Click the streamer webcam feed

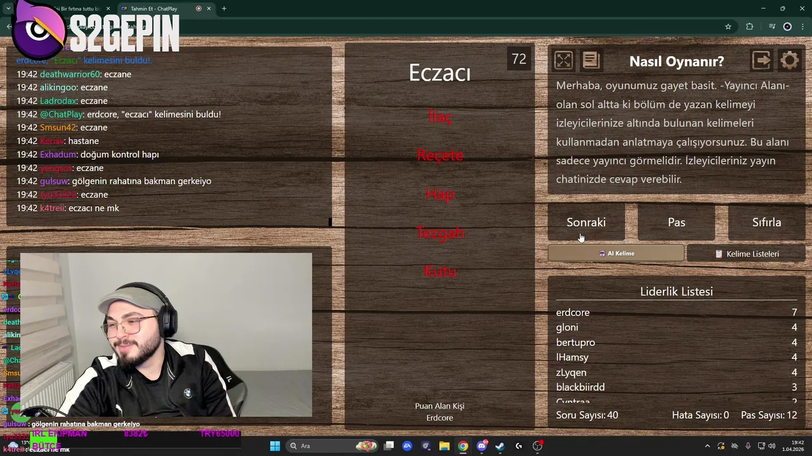click(166, 335)
